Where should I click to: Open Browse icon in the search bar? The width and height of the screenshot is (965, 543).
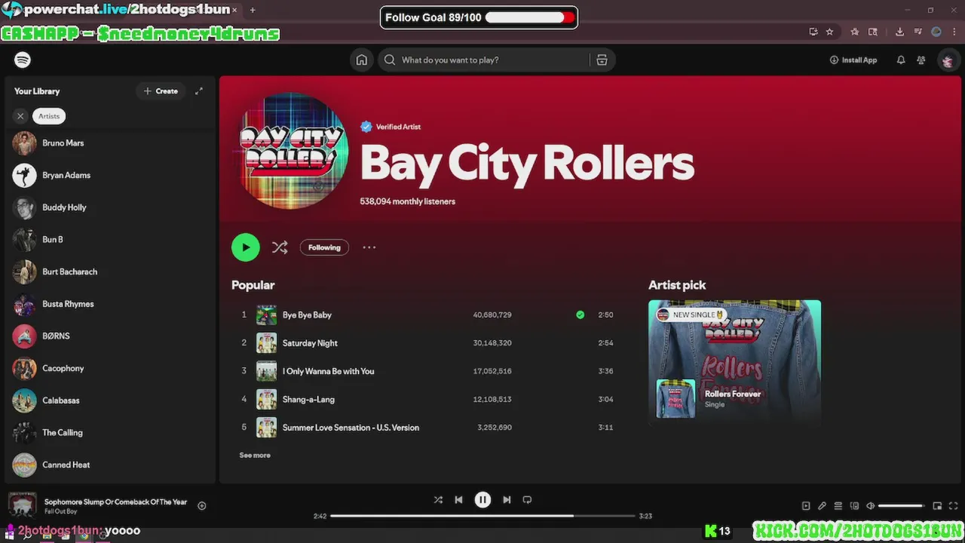[x=602, y=60]
